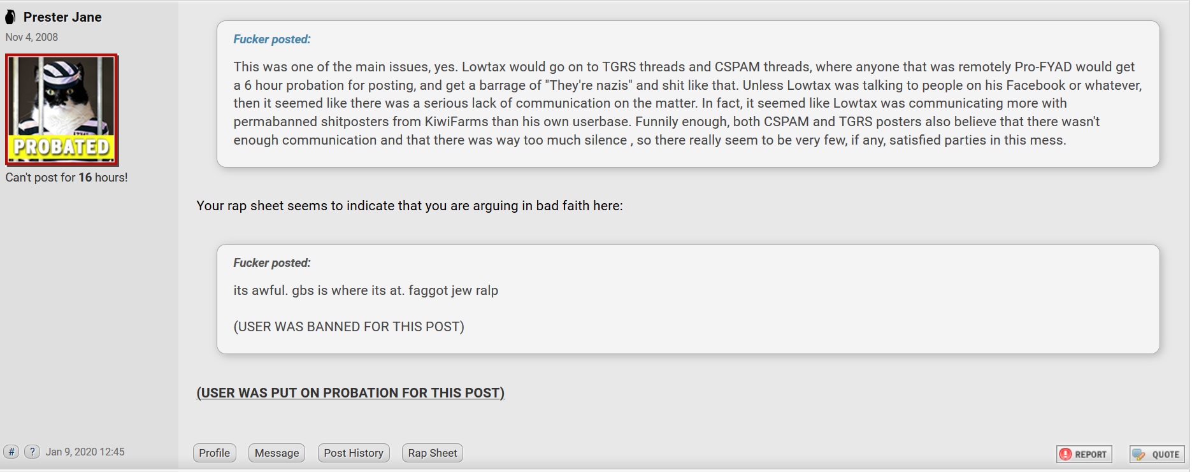Screen dimensions: 1192x472
Task: Click the 'Can't post for 16 hours!' text
Action: 67,178
